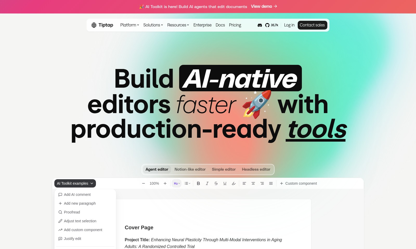Switch to the Headless editor tab

(x=256, y=169)
